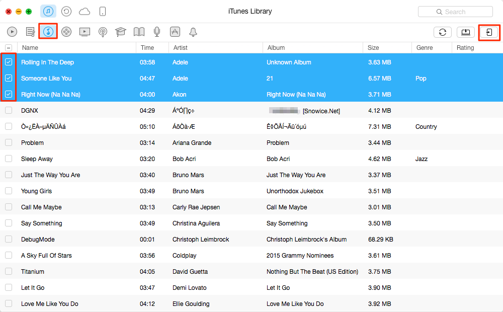
Task: Toggle the select-all checkbox in header
Action: 9,48
